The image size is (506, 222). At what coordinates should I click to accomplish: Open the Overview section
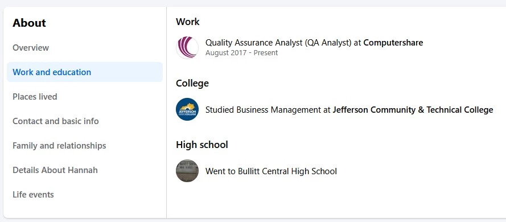pos(31,48)
